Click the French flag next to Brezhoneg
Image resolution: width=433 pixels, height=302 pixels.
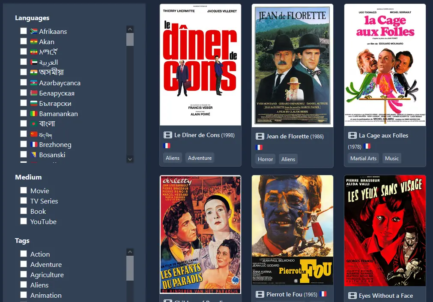click(34, 144)
